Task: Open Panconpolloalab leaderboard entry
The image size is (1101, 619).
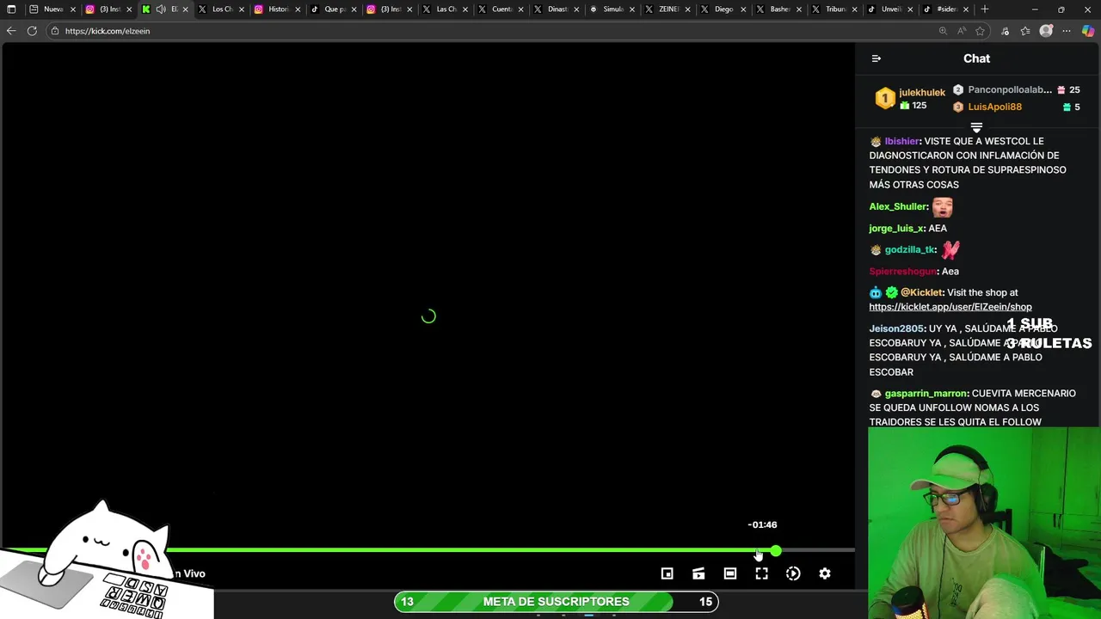Action: [x=1010, y=89]
